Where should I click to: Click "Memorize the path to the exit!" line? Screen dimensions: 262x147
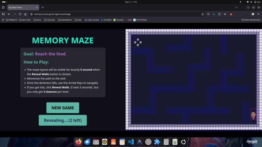pyautogui.click(x=46, y=79)
